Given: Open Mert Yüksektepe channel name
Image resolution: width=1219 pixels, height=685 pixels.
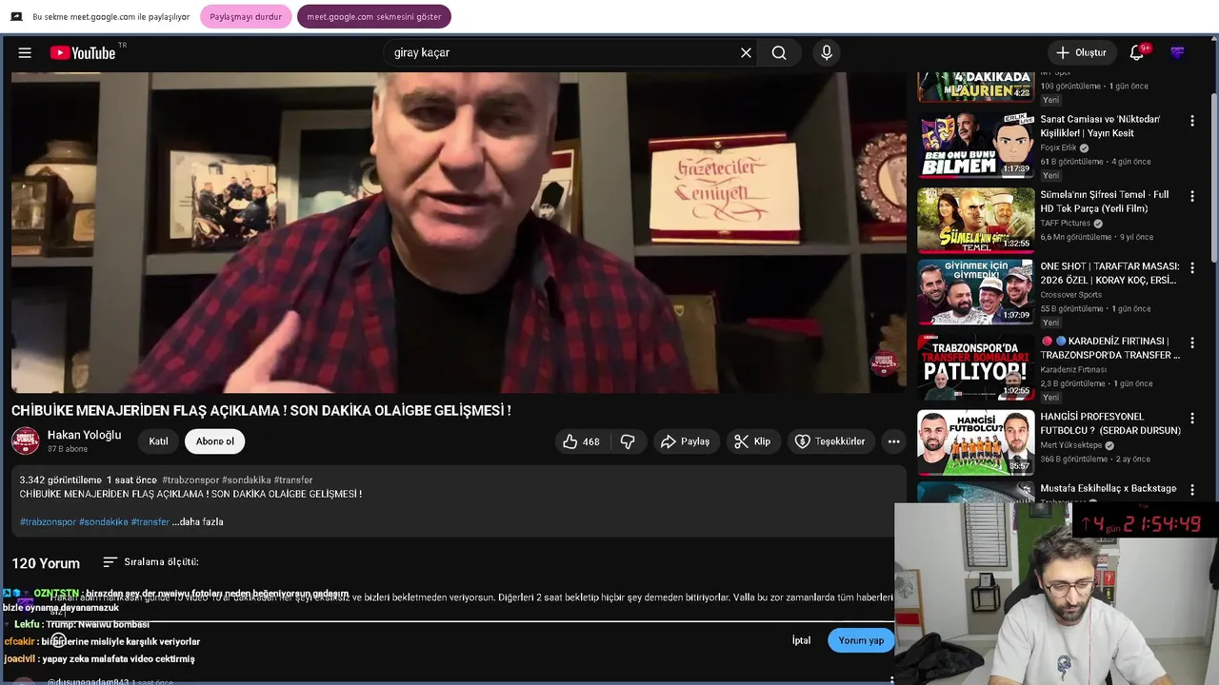Looking at the screenshot, I should point(1071,445).
